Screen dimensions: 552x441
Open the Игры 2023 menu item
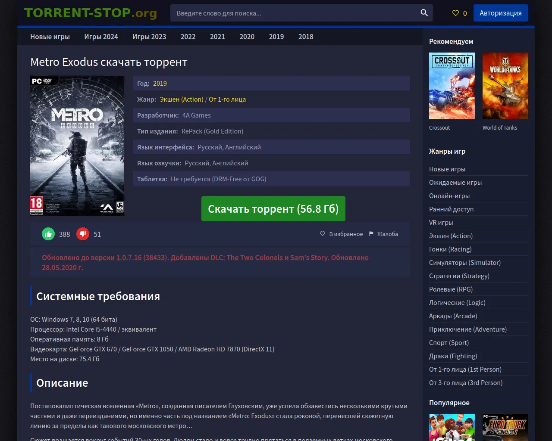tap(149, 37)
